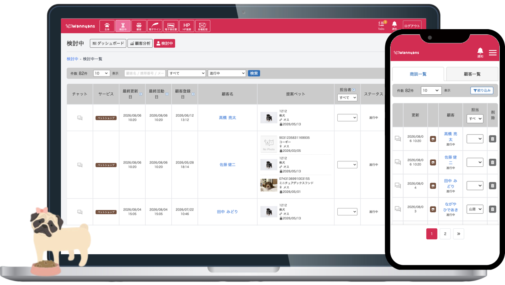The image size is (505, 285).
Task: Tap phone chat icon in ながや ひであき row
Action: (398, 209)
